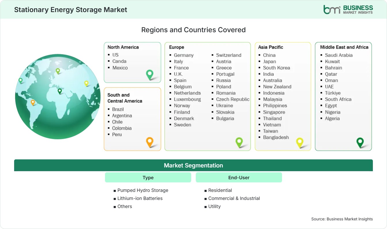Viewport: 387px width, 229px height.
Task: Click Source: Business Market Insights text
Action: point(342,219)
